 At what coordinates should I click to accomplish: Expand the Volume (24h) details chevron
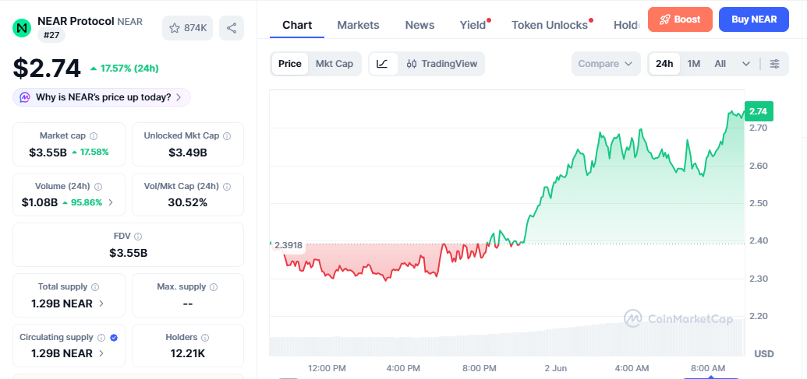tap(110, 202)
